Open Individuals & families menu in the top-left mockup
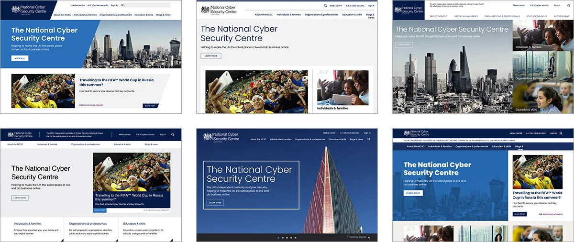 (x=85, y=15)
